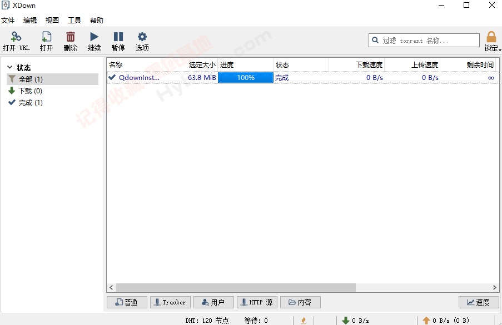
Task: Select the 全部 (1) filter
Action: 52,79
